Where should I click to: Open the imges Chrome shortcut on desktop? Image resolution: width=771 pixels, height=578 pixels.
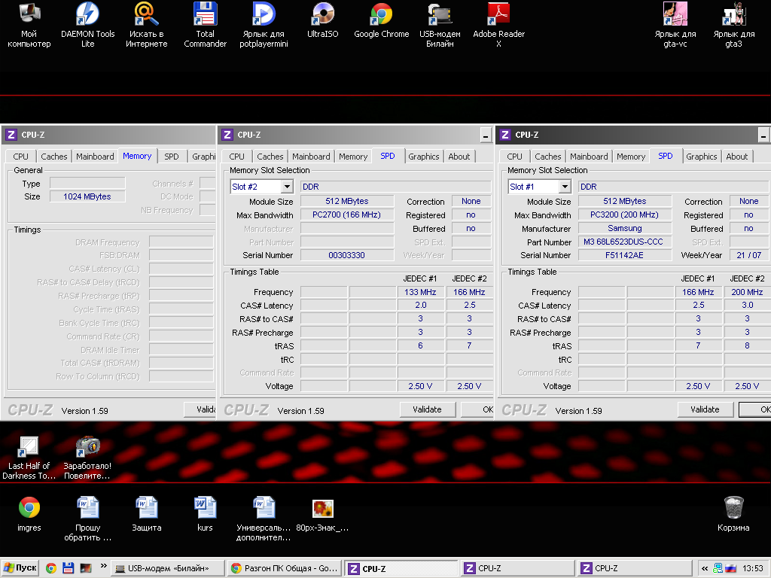pyautogui.click(x=29, y=507)
